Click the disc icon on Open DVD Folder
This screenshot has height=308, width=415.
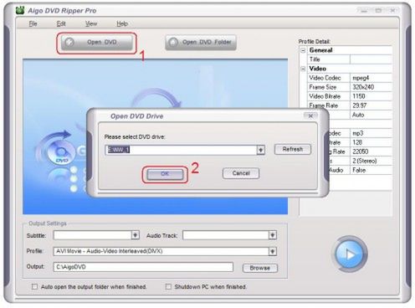point(173,43)
